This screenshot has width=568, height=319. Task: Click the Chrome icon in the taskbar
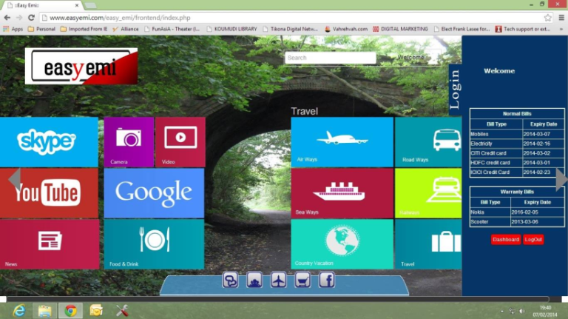[x=71, y=311]
